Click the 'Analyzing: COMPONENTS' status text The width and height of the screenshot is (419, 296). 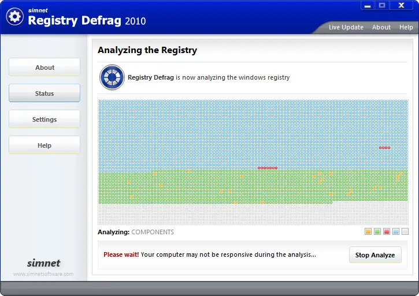(x=136, y=232)
